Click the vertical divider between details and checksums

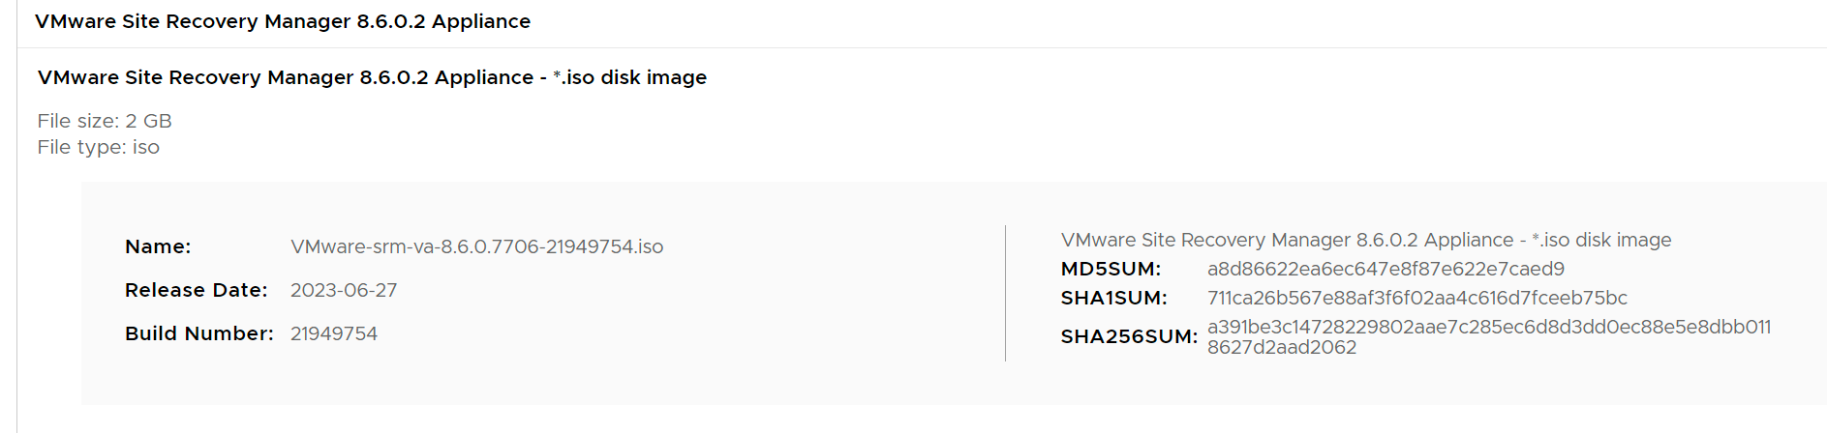pos(1005,293)
